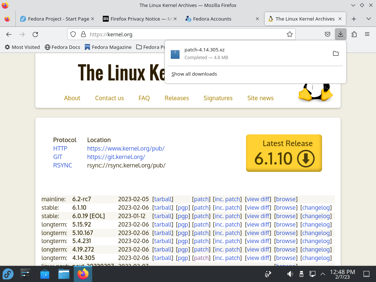This screenshot has width=376, height=282.
Task: Close the Fedora Accounts tab
Action: 257,19
